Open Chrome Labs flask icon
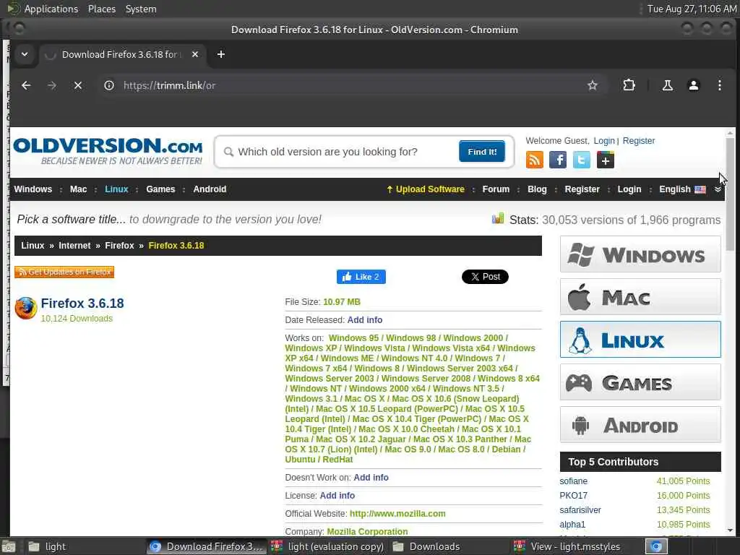The height and width of the screenshot is (555, 740). coord(667,85)
